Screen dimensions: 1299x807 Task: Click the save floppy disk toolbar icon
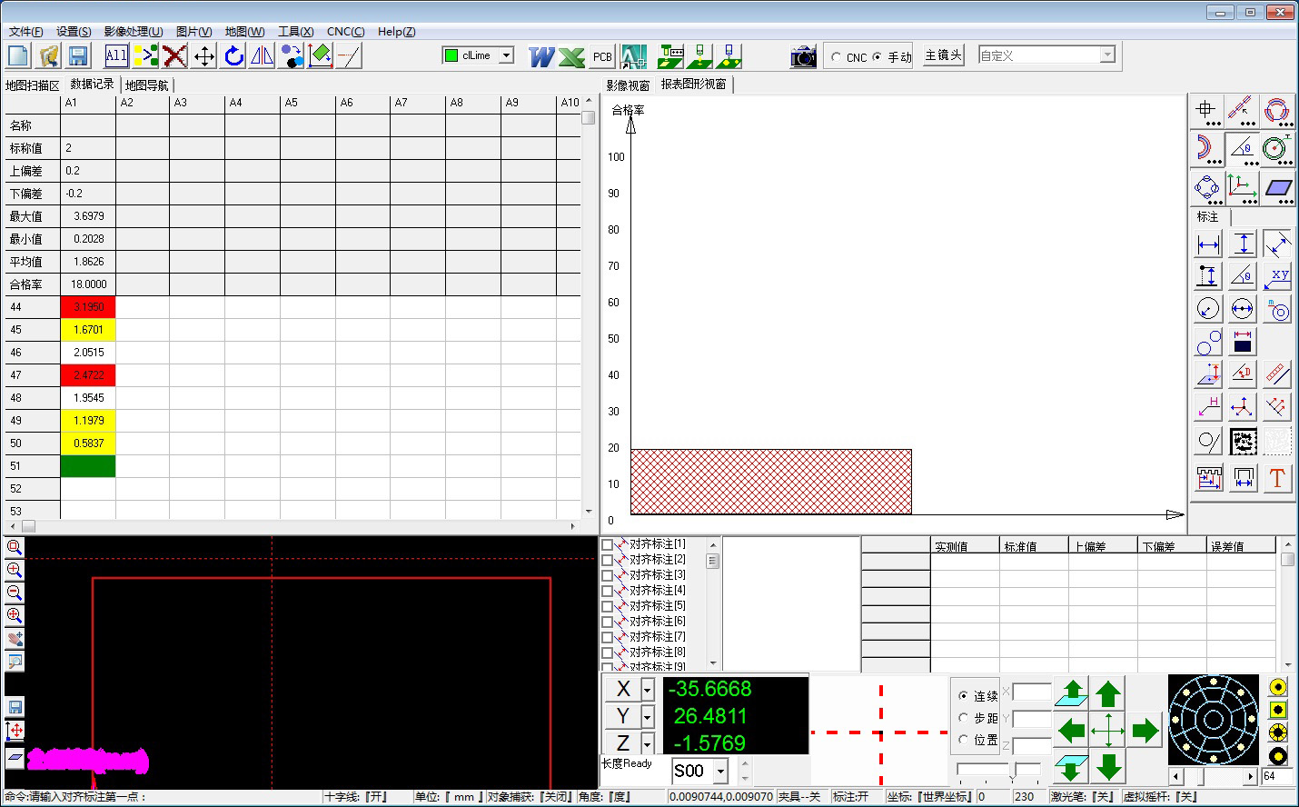click(78, 56)
